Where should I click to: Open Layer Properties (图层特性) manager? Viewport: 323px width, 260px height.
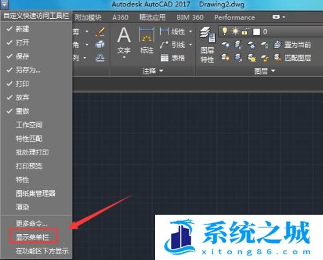207,45
